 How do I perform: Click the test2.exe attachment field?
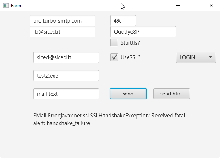pyautogui.click(x=66, y=76)
